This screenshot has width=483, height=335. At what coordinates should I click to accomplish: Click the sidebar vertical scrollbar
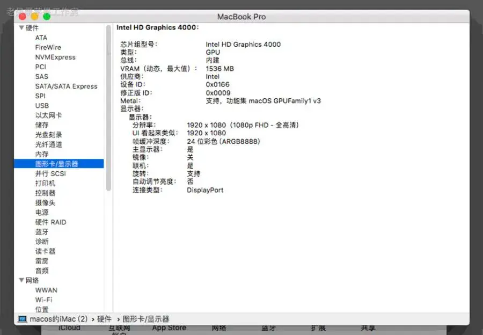click(x=108, y=108)
